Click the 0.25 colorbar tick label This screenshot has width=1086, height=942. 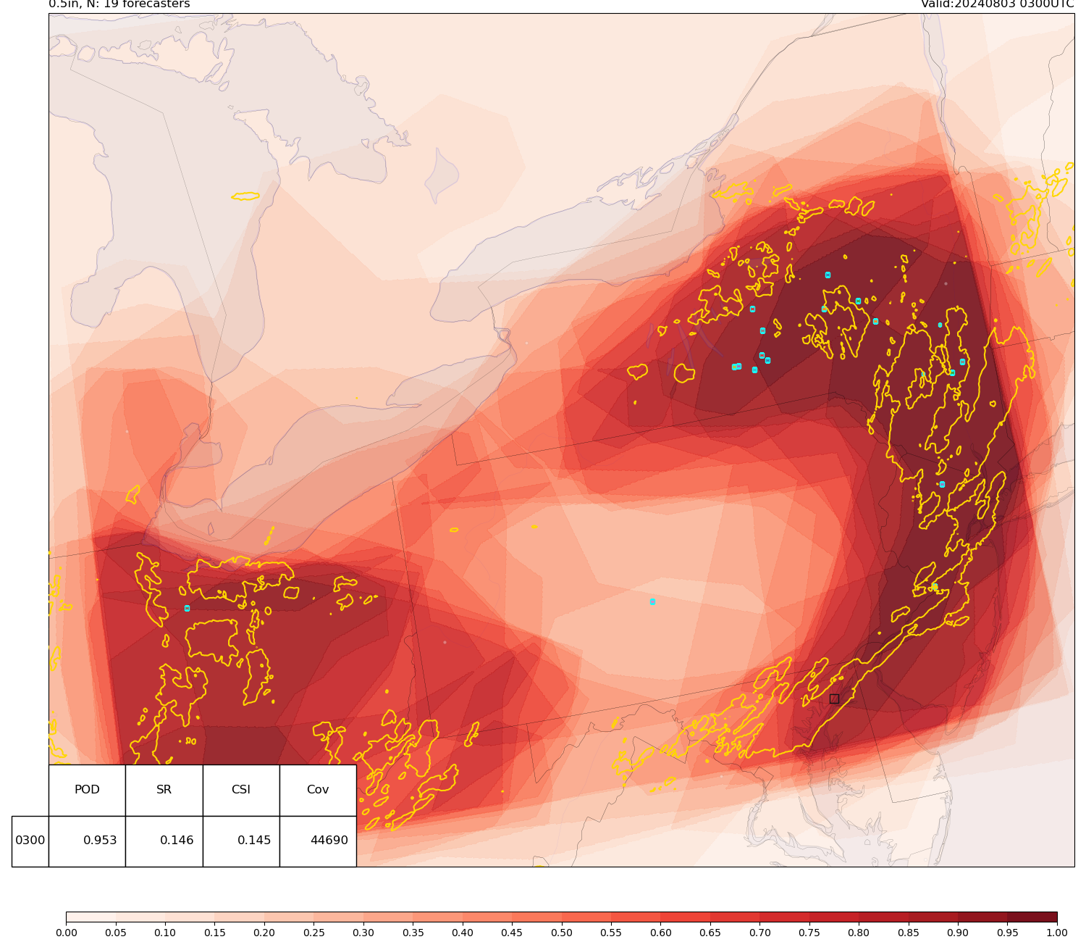313,933
